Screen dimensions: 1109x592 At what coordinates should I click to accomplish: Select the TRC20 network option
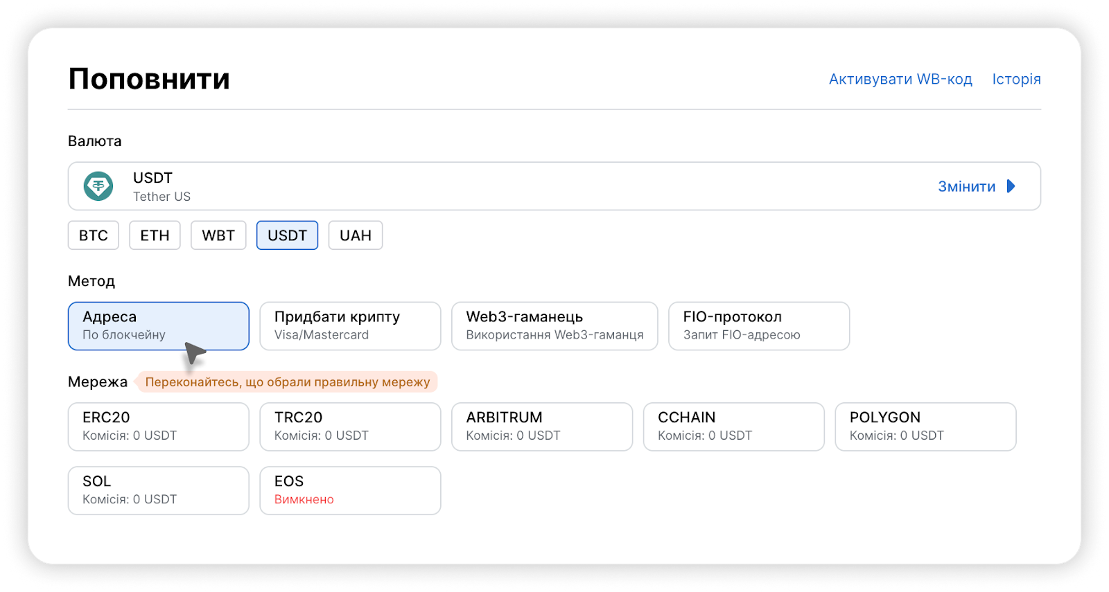(350, 427)
